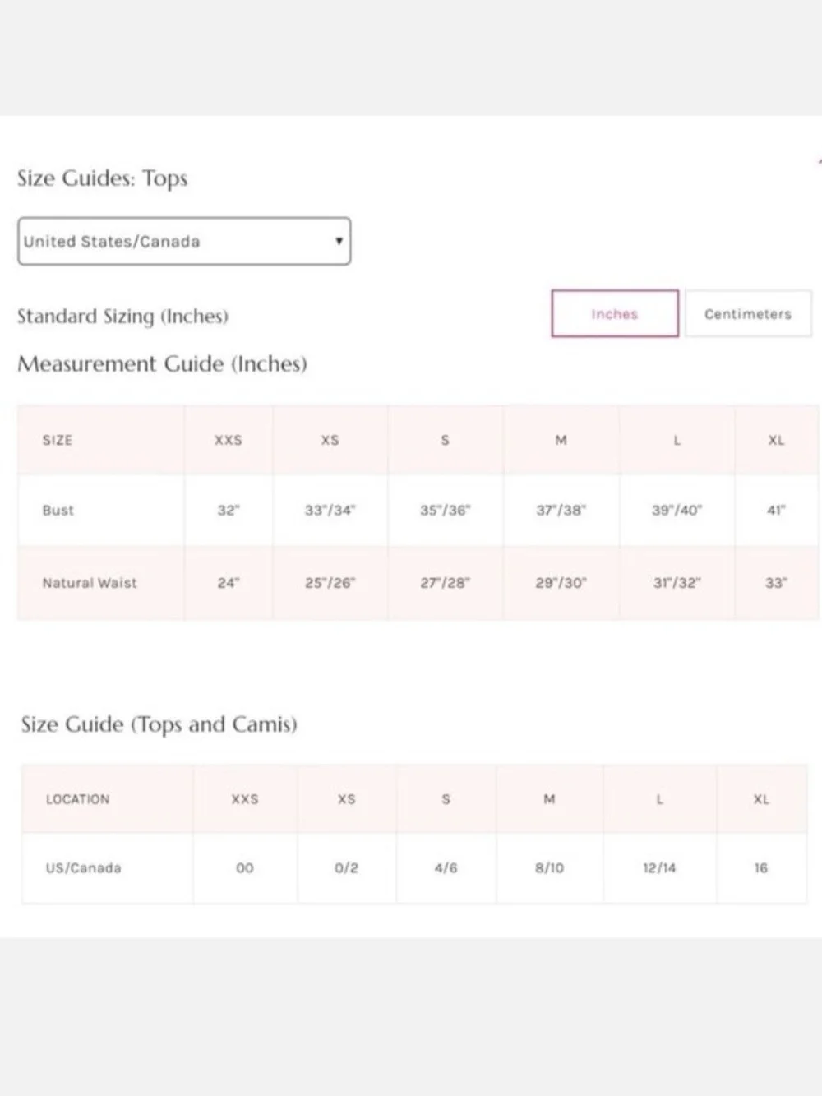Click the 25"/26" waist value for XS
Viewport: 822px width, 1096px height.
click(x=330, y=582)
